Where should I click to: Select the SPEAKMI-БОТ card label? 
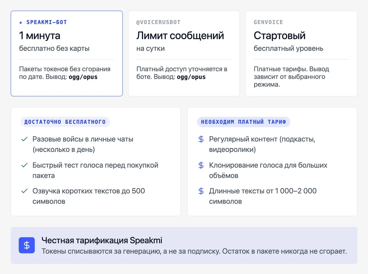click(47, 22)
